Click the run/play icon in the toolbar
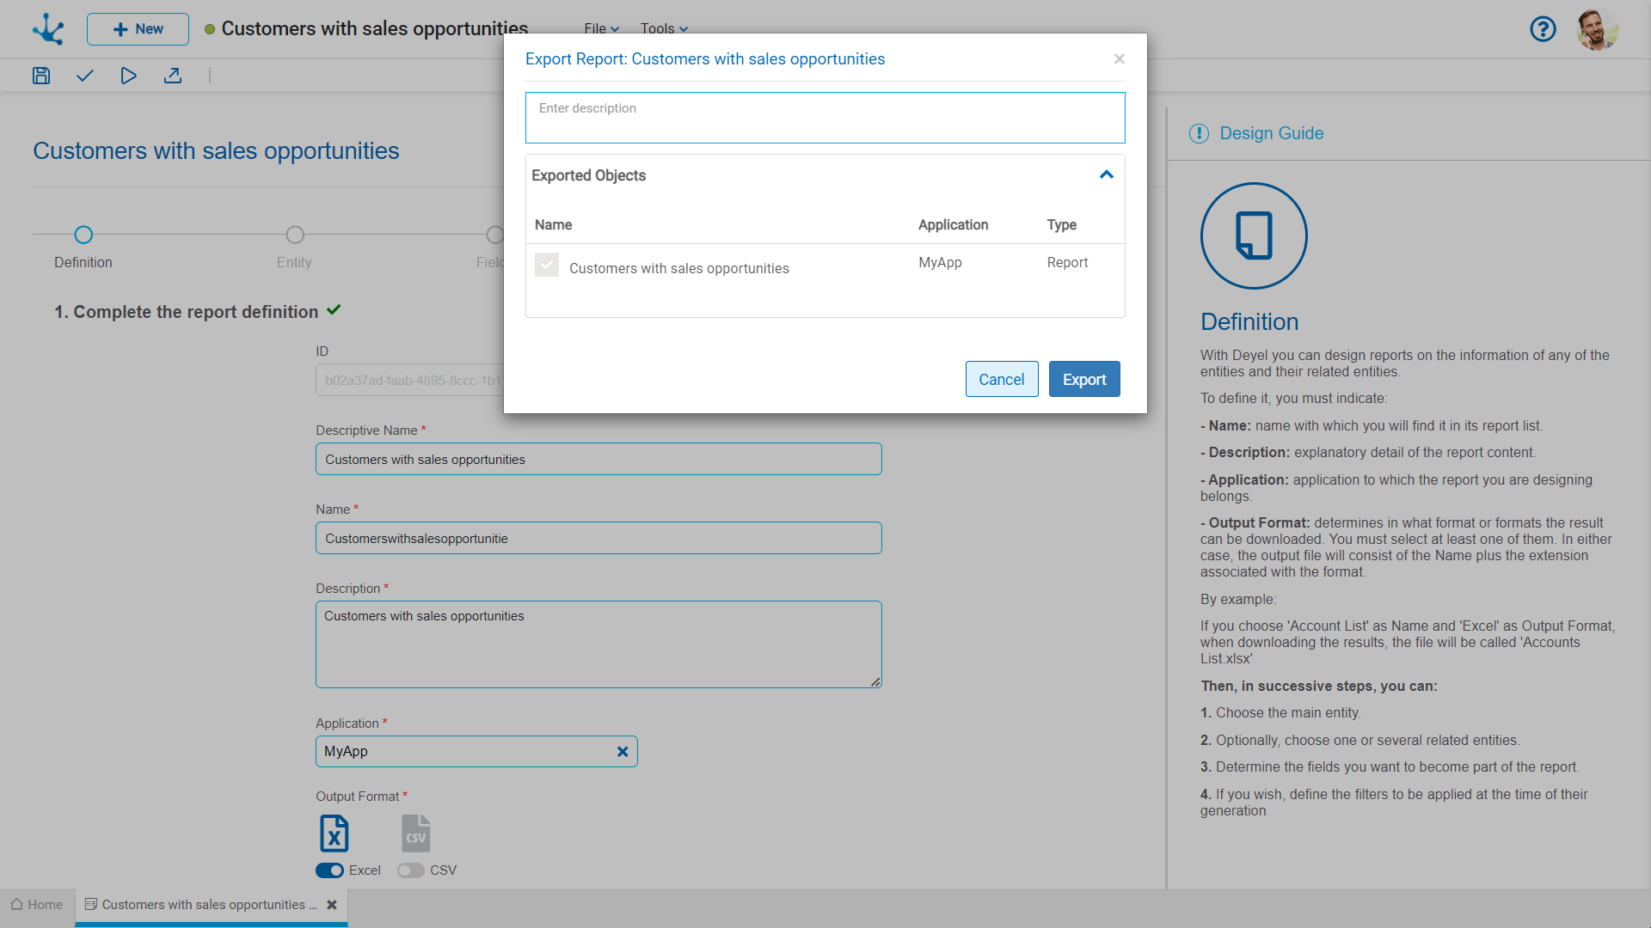 click(x=128, y=76)
